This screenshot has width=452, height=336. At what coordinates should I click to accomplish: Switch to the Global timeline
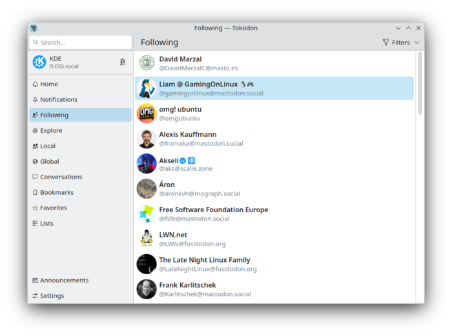pos(49,161)
